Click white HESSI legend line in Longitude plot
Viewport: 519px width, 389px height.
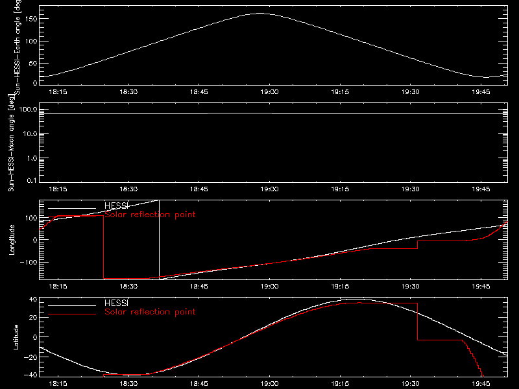coord(72,208)
